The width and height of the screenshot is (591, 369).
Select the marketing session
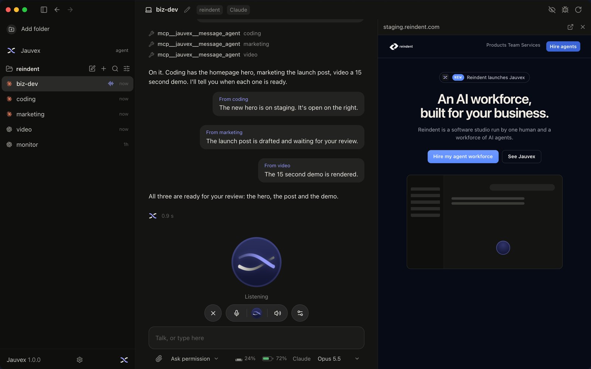tap(68, 114)
